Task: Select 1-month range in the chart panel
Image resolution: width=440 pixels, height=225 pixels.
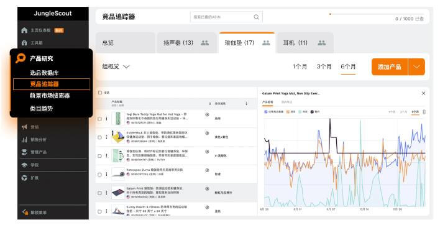Action: coord(392,112)
